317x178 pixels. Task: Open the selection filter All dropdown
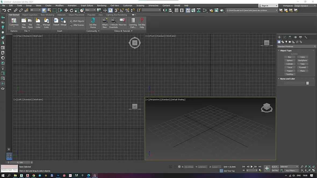pos(35,10)
